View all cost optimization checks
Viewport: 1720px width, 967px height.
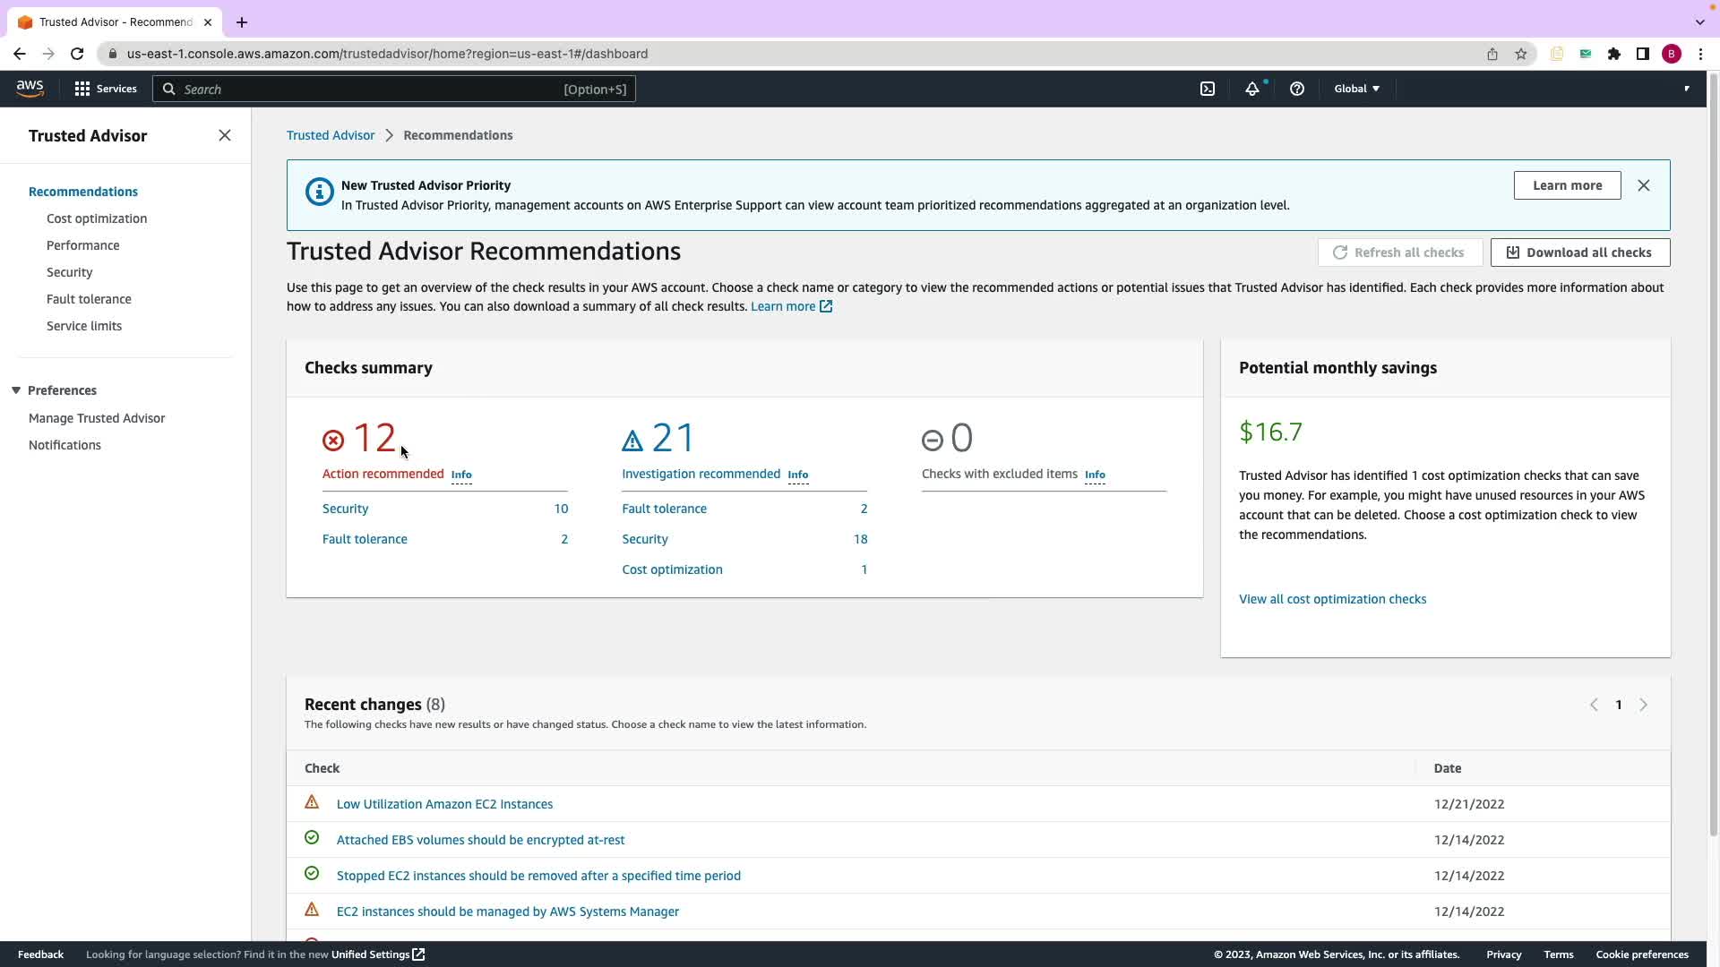(x=1332, y=599)
